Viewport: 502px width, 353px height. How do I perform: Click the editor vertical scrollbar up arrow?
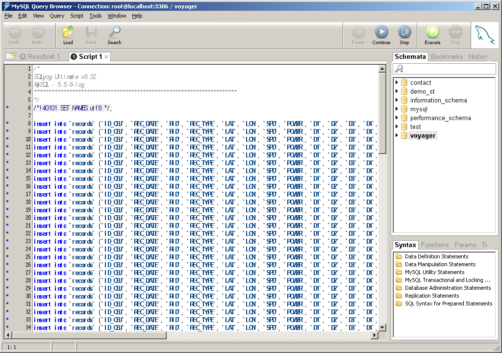pos(382,69)
